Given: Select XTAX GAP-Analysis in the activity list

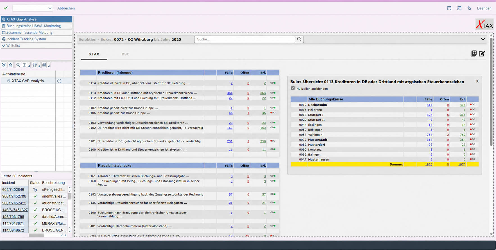Looking at the screenshot, I should [28, 81].
